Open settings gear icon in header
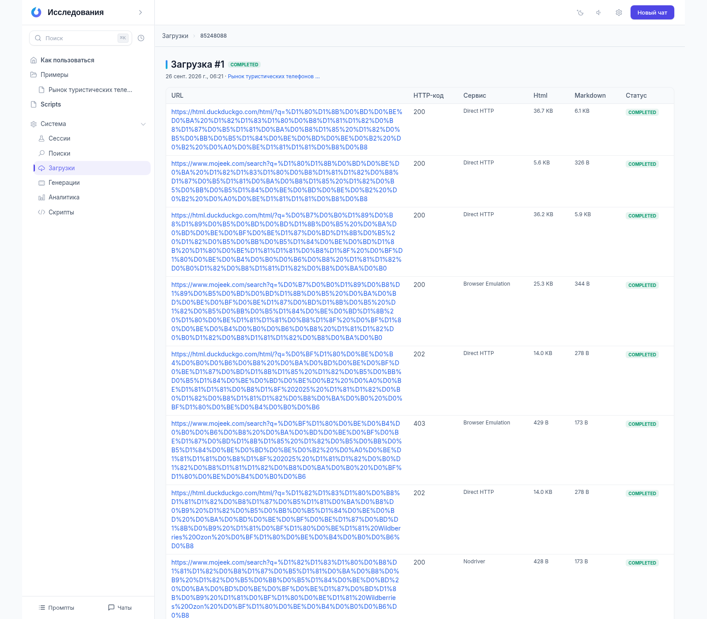 [619, 12]
